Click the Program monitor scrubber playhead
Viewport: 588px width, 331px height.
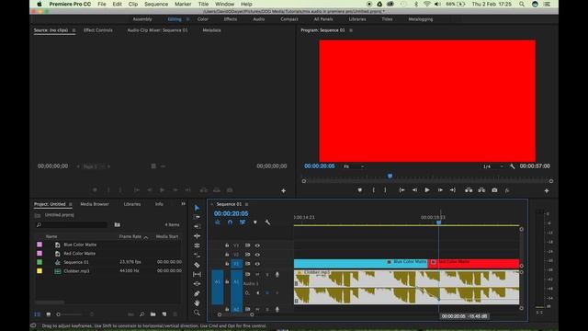tap(390, 176)
